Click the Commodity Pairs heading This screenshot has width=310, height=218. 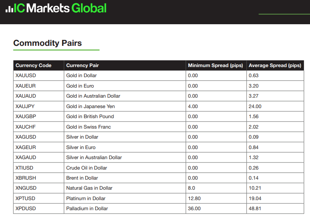coord(47,43)
